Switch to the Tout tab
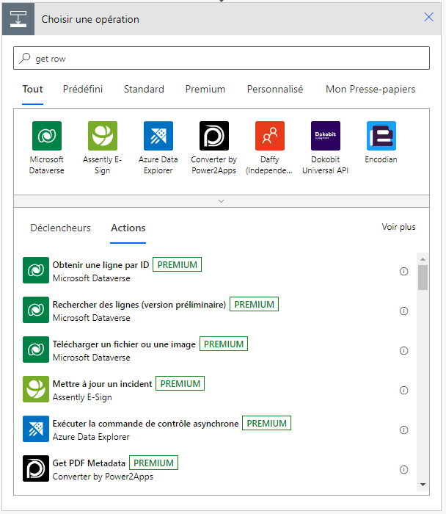Viewport: 446px width, 514px height. coord(32,89)
